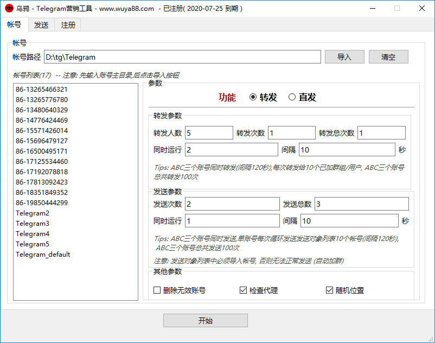Click the 发送总数 input field
435x343 pixels.
tap(362, 204)
